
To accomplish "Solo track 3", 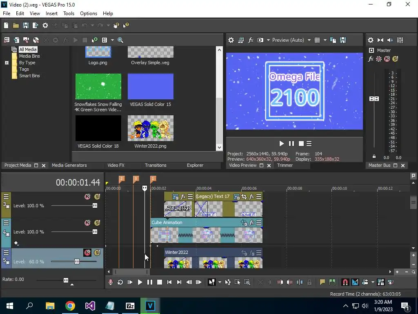I will click(97, 197).
